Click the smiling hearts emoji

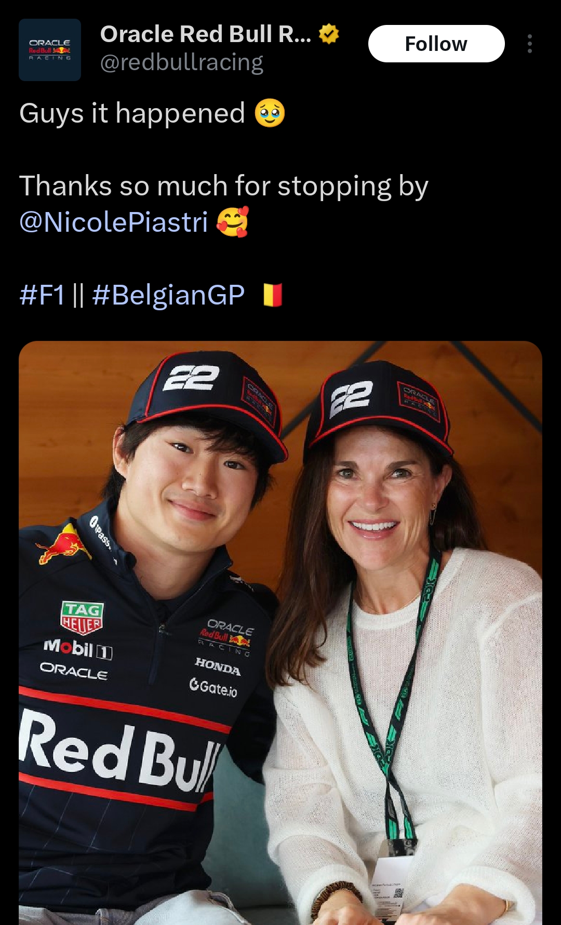point(233,222)
